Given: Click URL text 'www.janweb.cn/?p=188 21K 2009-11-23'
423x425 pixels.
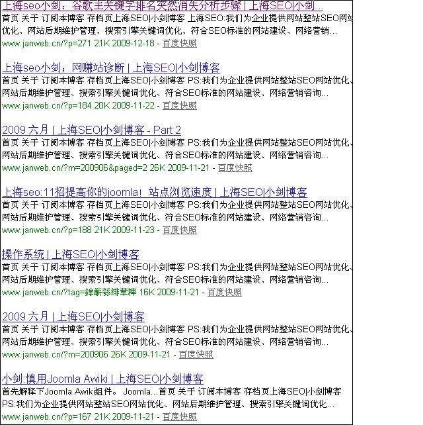Looking at the screenshot, I should [78, 230].
